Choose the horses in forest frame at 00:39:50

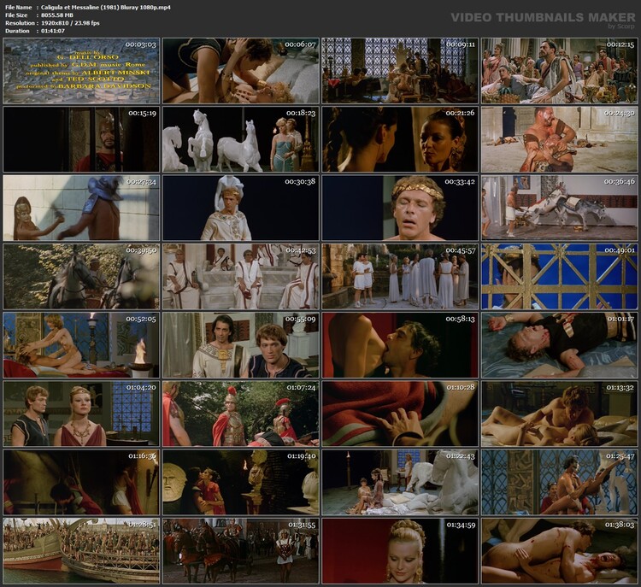[x=81, y=277]
